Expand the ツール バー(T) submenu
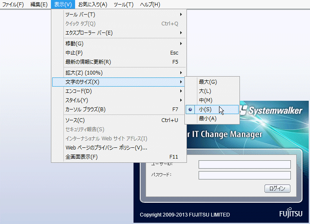Image resolution: width=310 pixels, height=224 pixels. (x=119, y=15)
